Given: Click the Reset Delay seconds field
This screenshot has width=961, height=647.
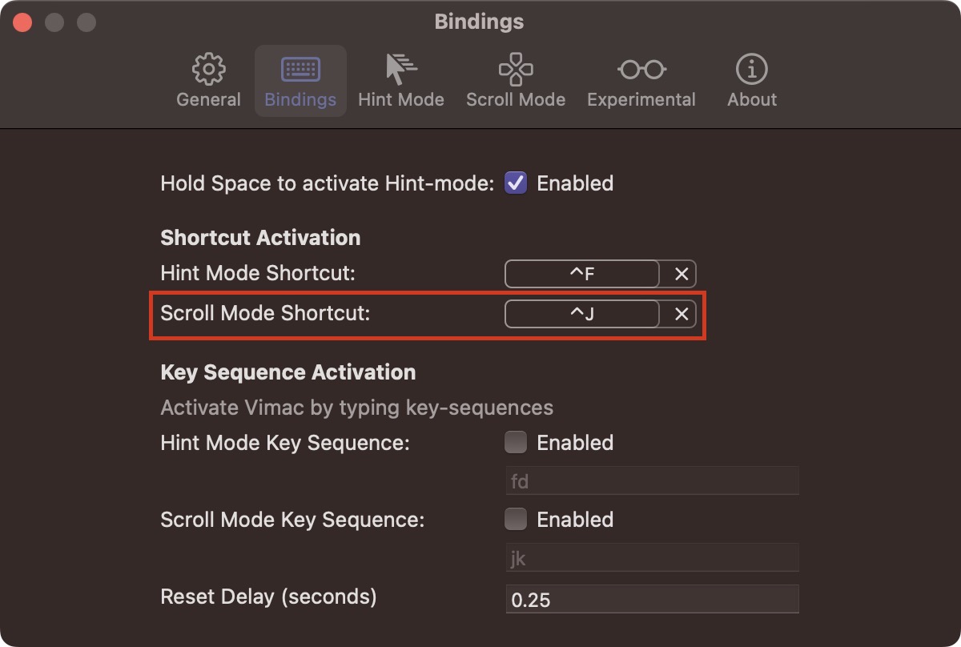Looking at the screenshot, I should coord(653,599).
